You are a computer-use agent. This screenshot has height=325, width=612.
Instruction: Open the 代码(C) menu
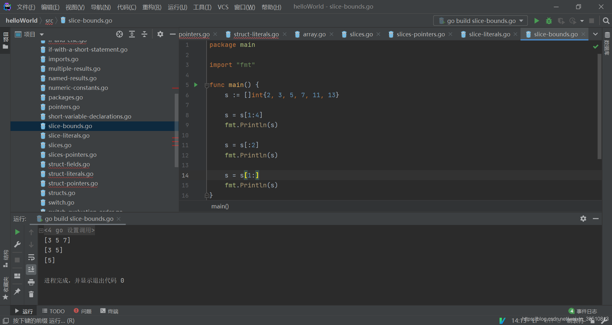pyautogui.click(x=127, y=7)
